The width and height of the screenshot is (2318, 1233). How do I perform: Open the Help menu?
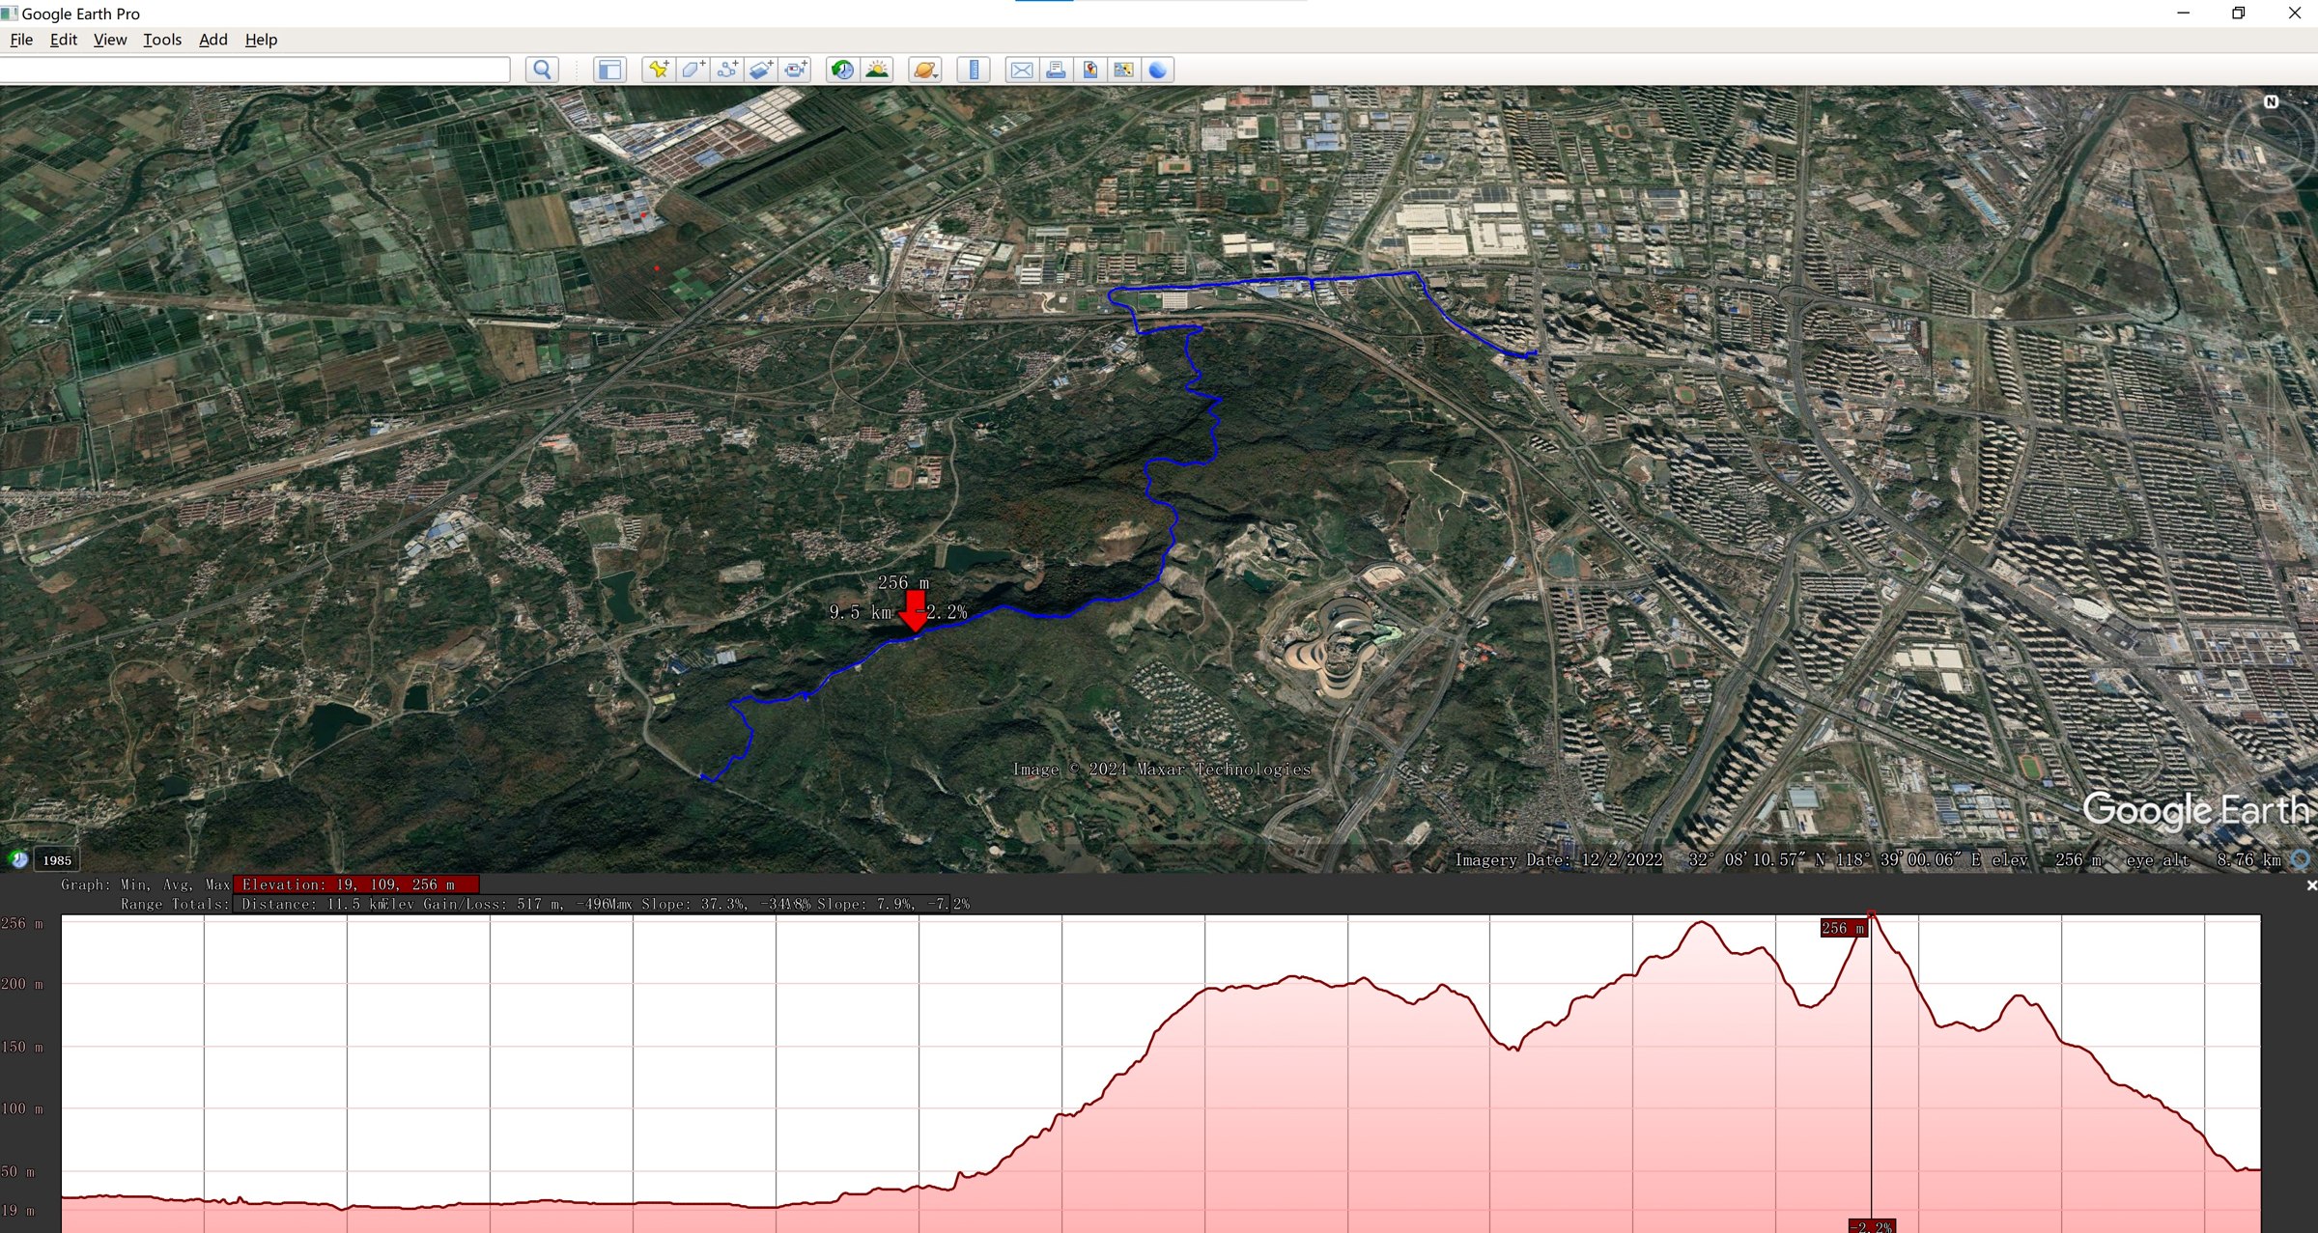(261, 40)
